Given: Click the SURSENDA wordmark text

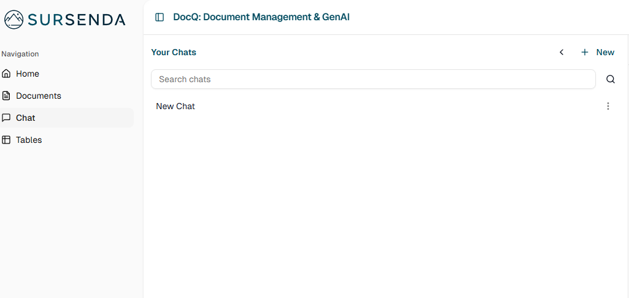Looking at the screenshot, I should tap(77, 20).
